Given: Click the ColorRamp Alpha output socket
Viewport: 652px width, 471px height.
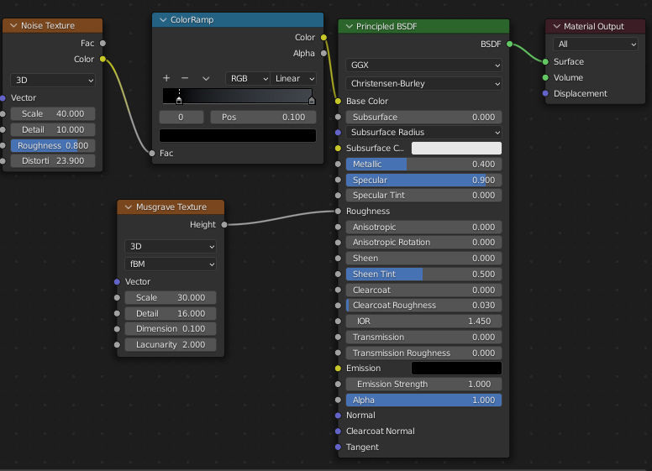Looking at the screenshot, I should [323, 54].
